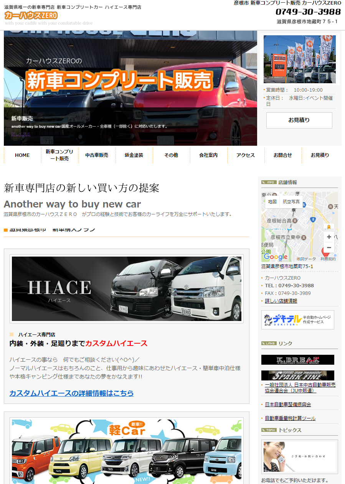Image resolution: width=345 pixels, height=484 pixels.
Task: Switch map to 地図 view
Action: coord(272,202)
